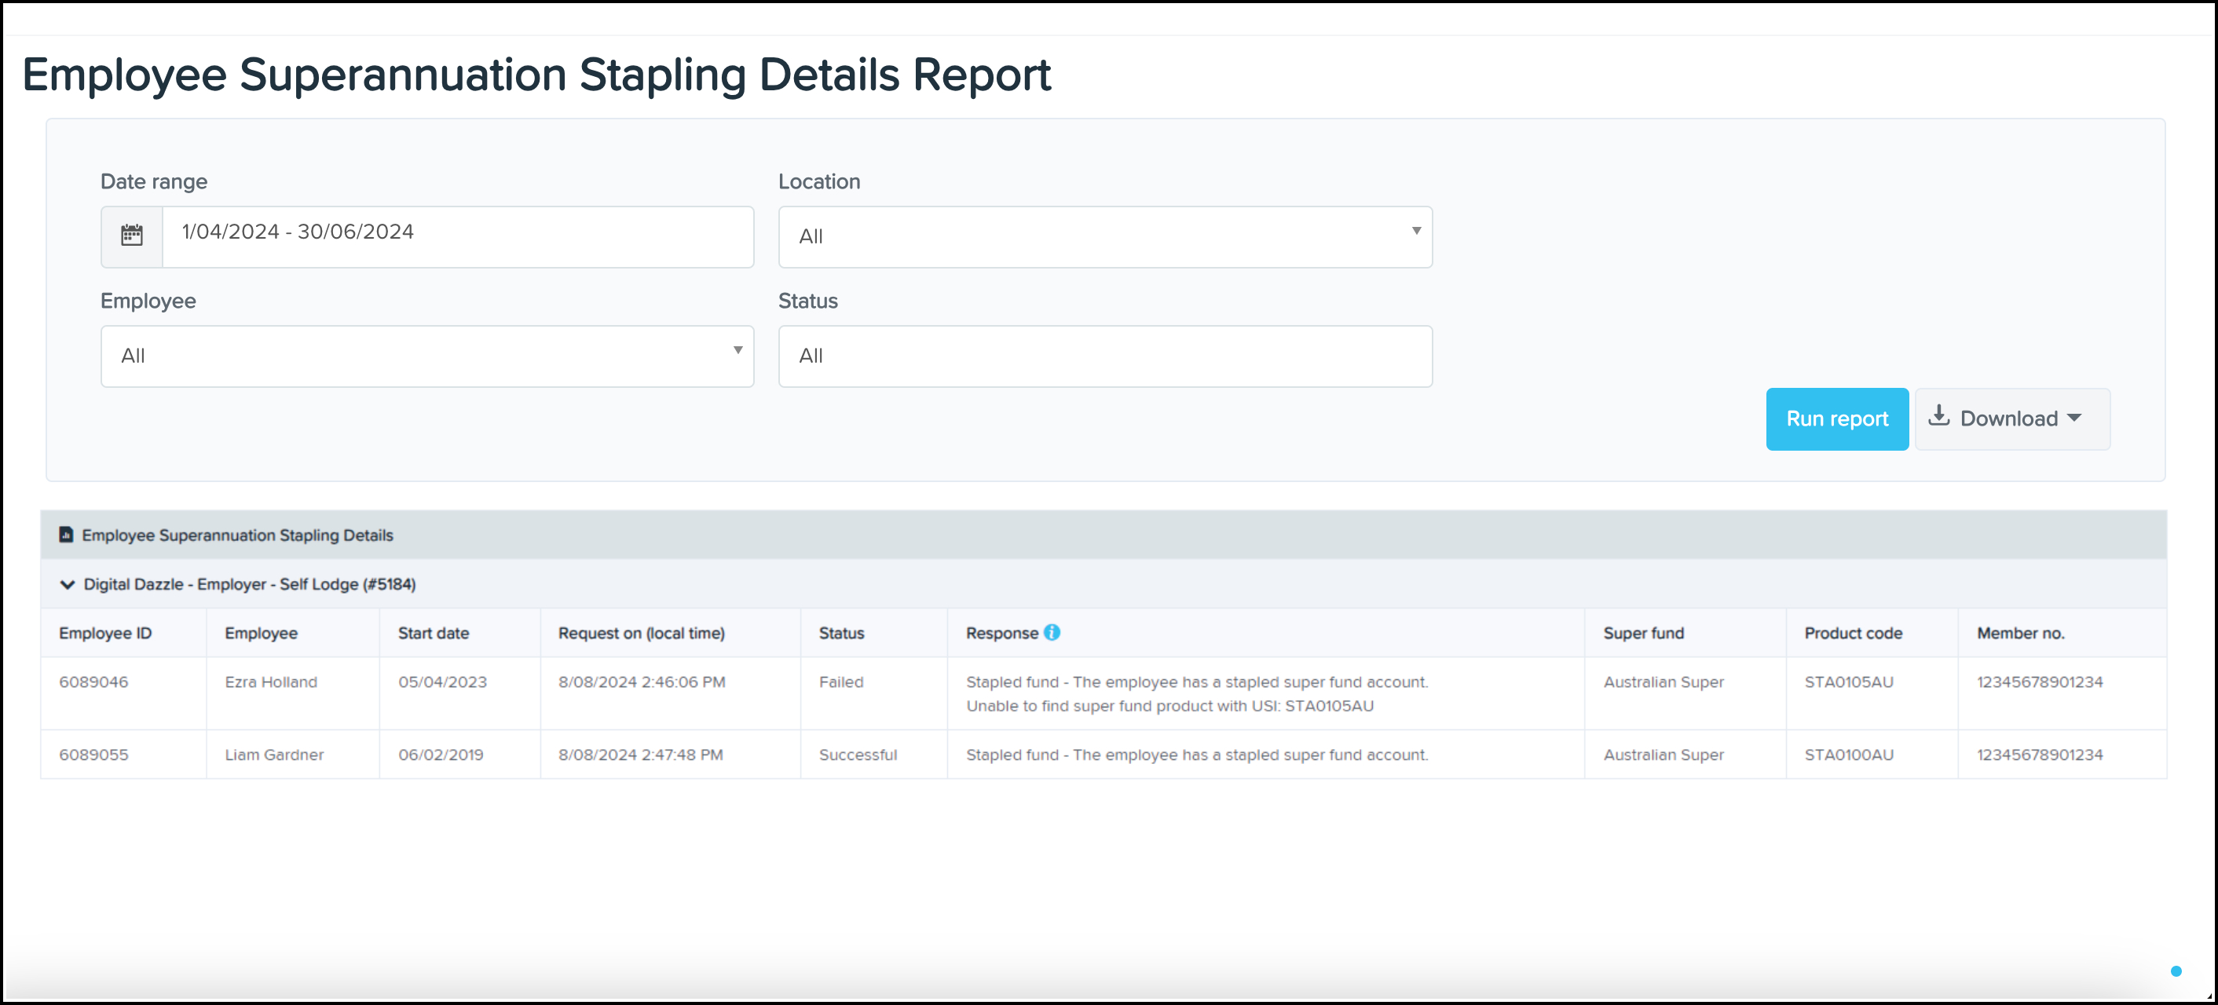Click the calendar icon in date range field
Image resolution: width=2218 pixels, height=1005 pixels.
[x=131, y=234]
